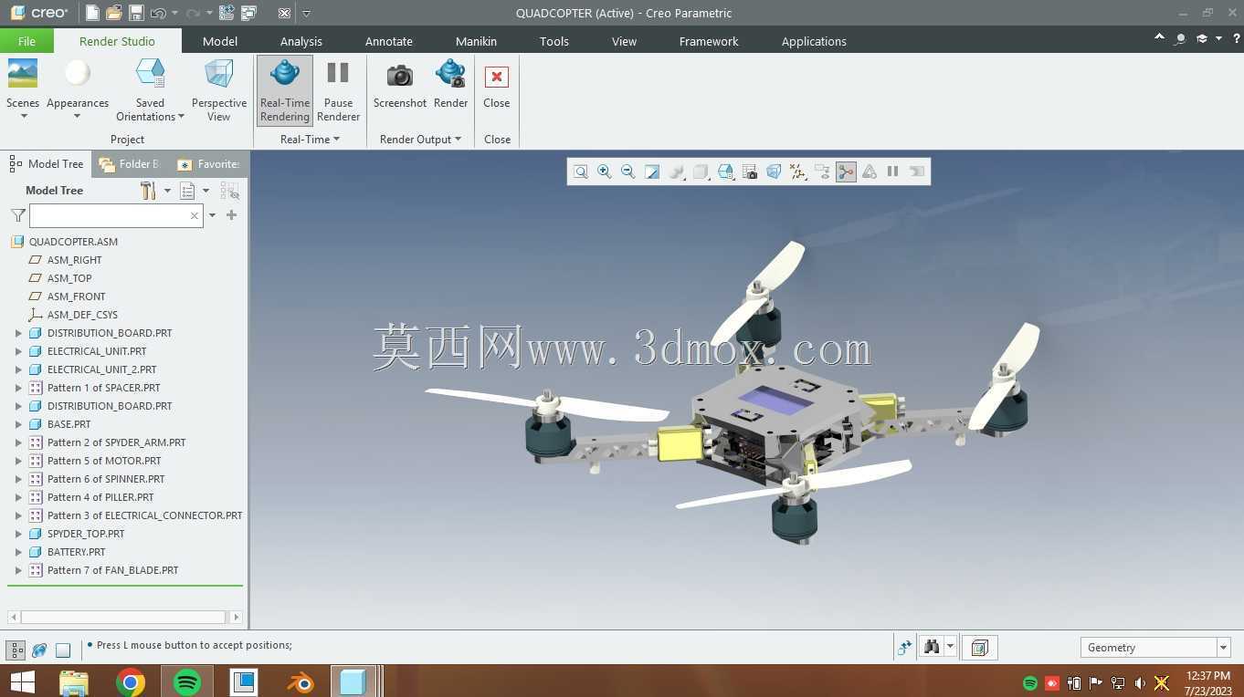1244x697 pixels.
Task: Click the Repaint icon in graphics toolbar
Action: pos(652,172)
